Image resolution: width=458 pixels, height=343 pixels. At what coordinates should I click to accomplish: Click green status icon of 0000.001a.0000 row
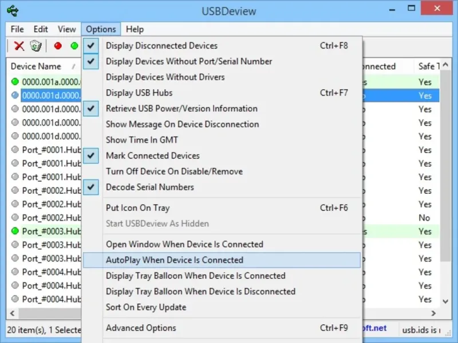15,82
